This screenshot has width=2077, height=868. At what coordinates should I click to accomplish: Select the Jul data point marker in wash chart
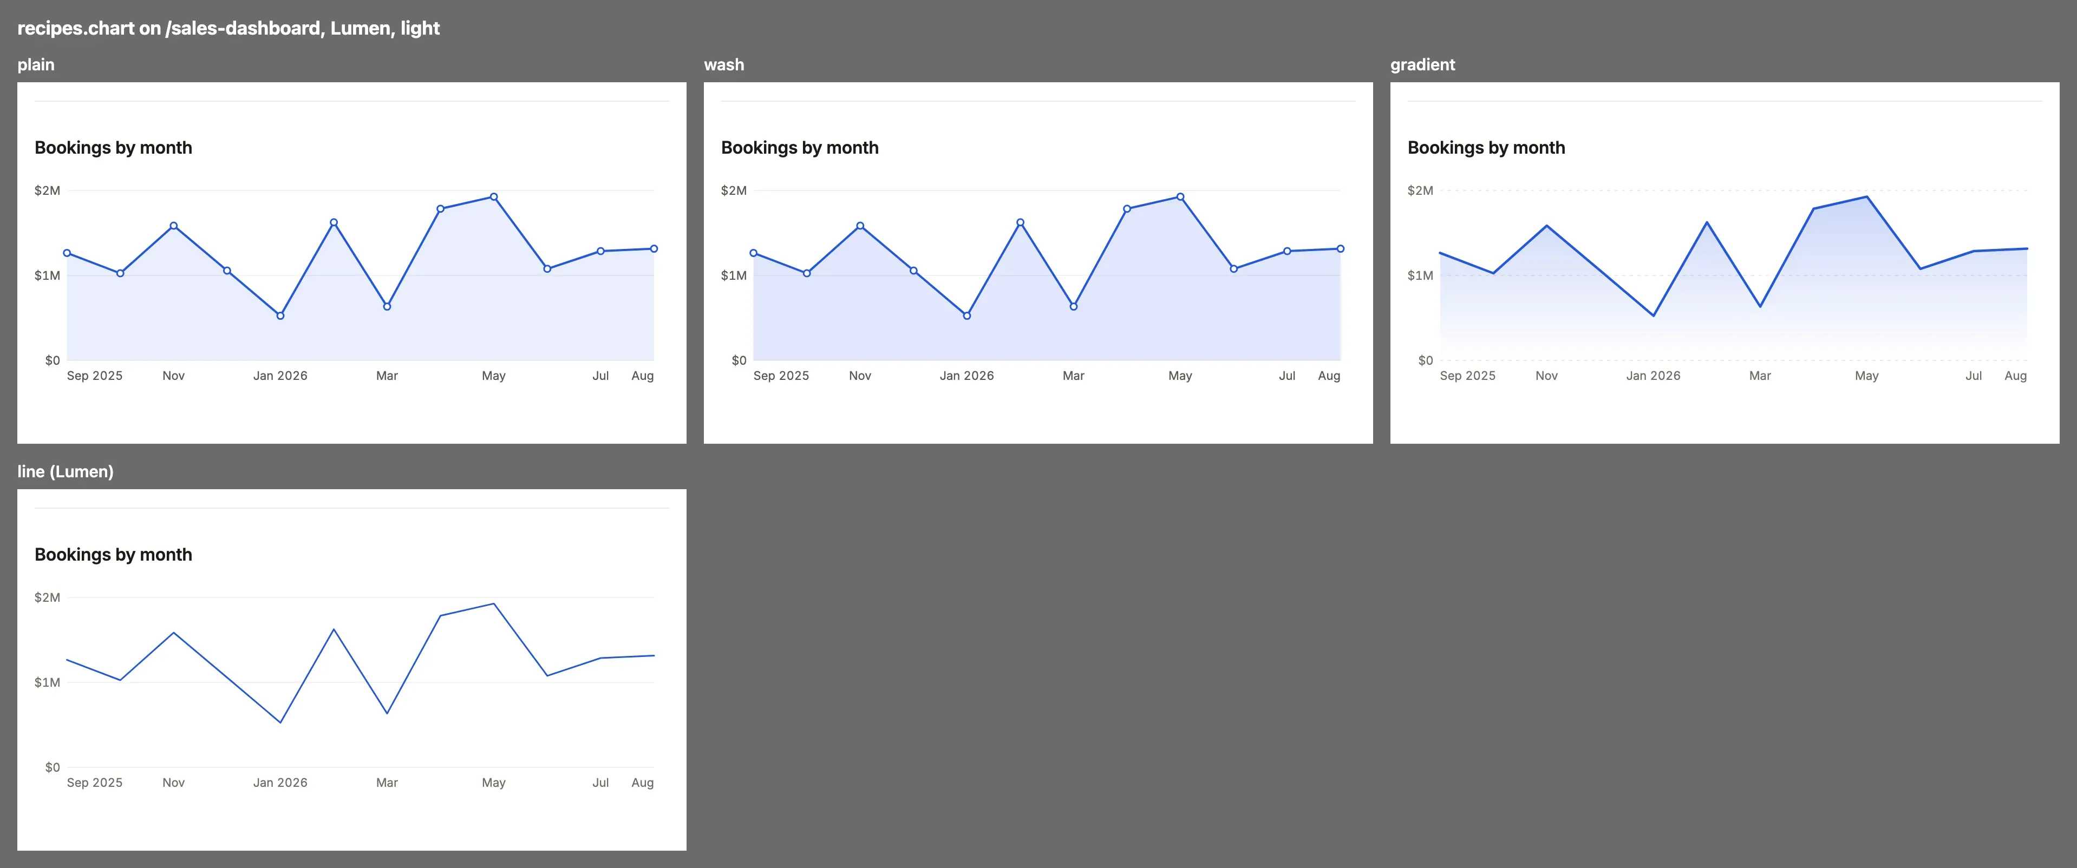pos(1287,252)
